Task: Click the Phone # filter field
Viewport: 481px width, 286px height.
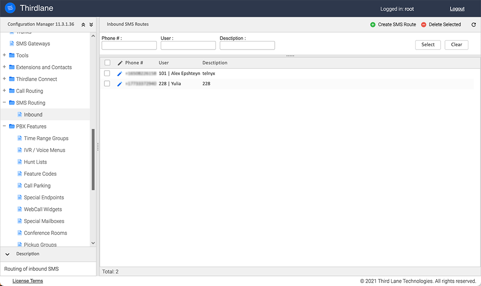Action: [x=129, y=45]
